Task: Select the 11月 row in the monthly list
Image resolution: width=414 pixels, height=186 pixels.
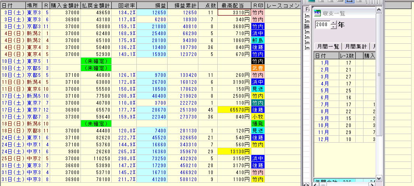Action: [x=327, y=132]
